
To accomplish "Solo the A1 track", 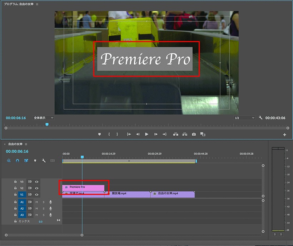I will coord(44,202).
